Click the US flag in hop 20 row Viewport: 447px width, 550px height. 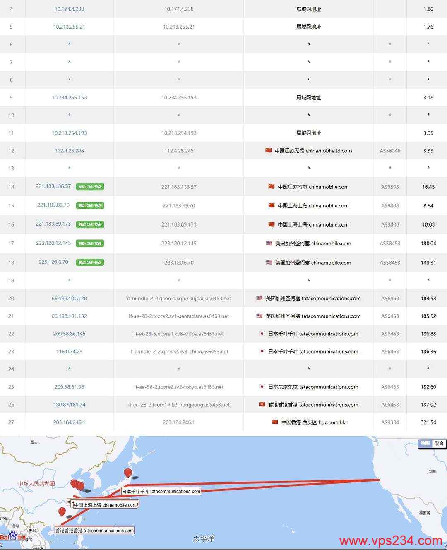pos(260,298)
